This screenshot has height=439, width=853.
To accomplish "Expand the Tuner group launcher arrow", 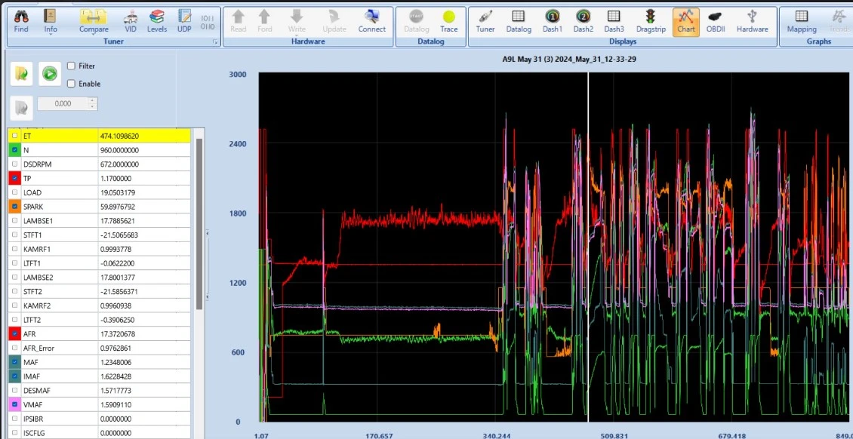I will point(215,41).
